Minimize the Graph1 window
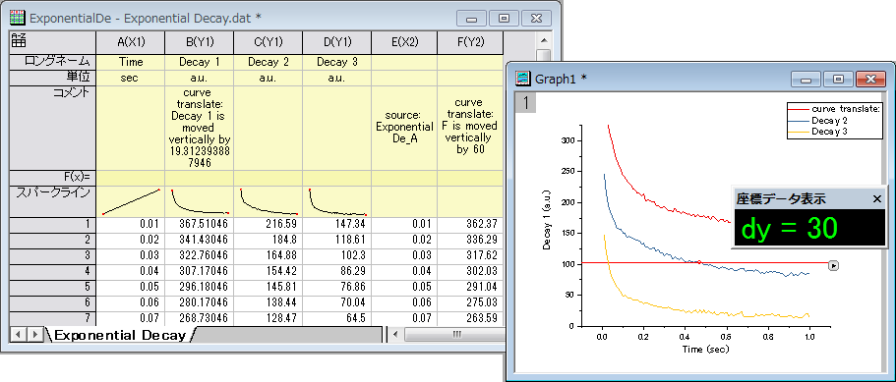The height and width of the screenshot is (382, 896). (806, 80)
